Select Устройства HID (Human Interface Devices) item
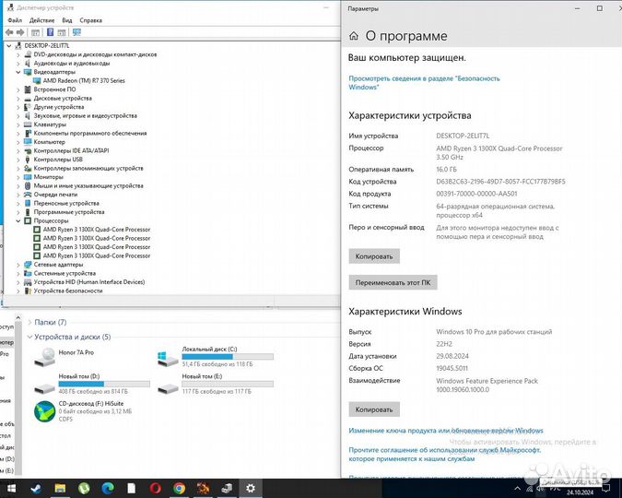Viewport: 622px width, 498px height. coord(88,282)
